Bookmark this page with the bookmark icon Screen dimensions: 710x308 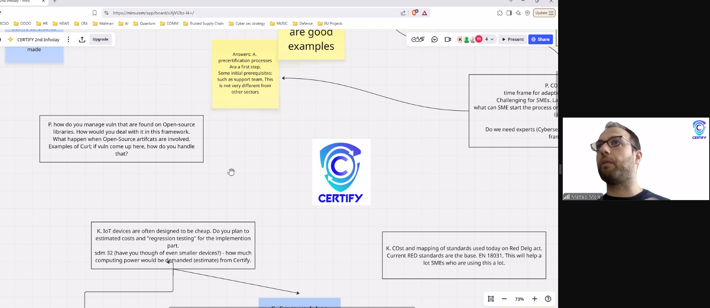(94, 13)
